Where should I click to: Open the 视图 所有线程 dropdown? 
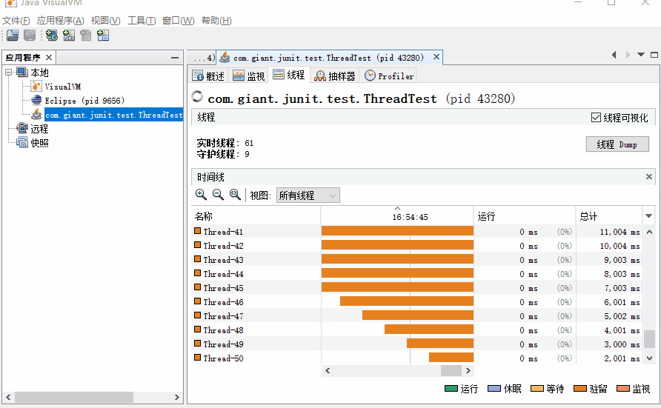coord(308,195)
